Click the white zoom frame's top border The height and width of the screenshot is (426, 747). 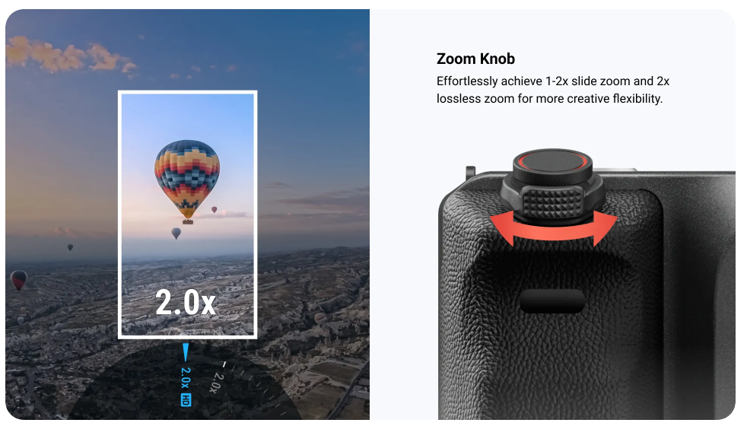(x=188, y=92)
